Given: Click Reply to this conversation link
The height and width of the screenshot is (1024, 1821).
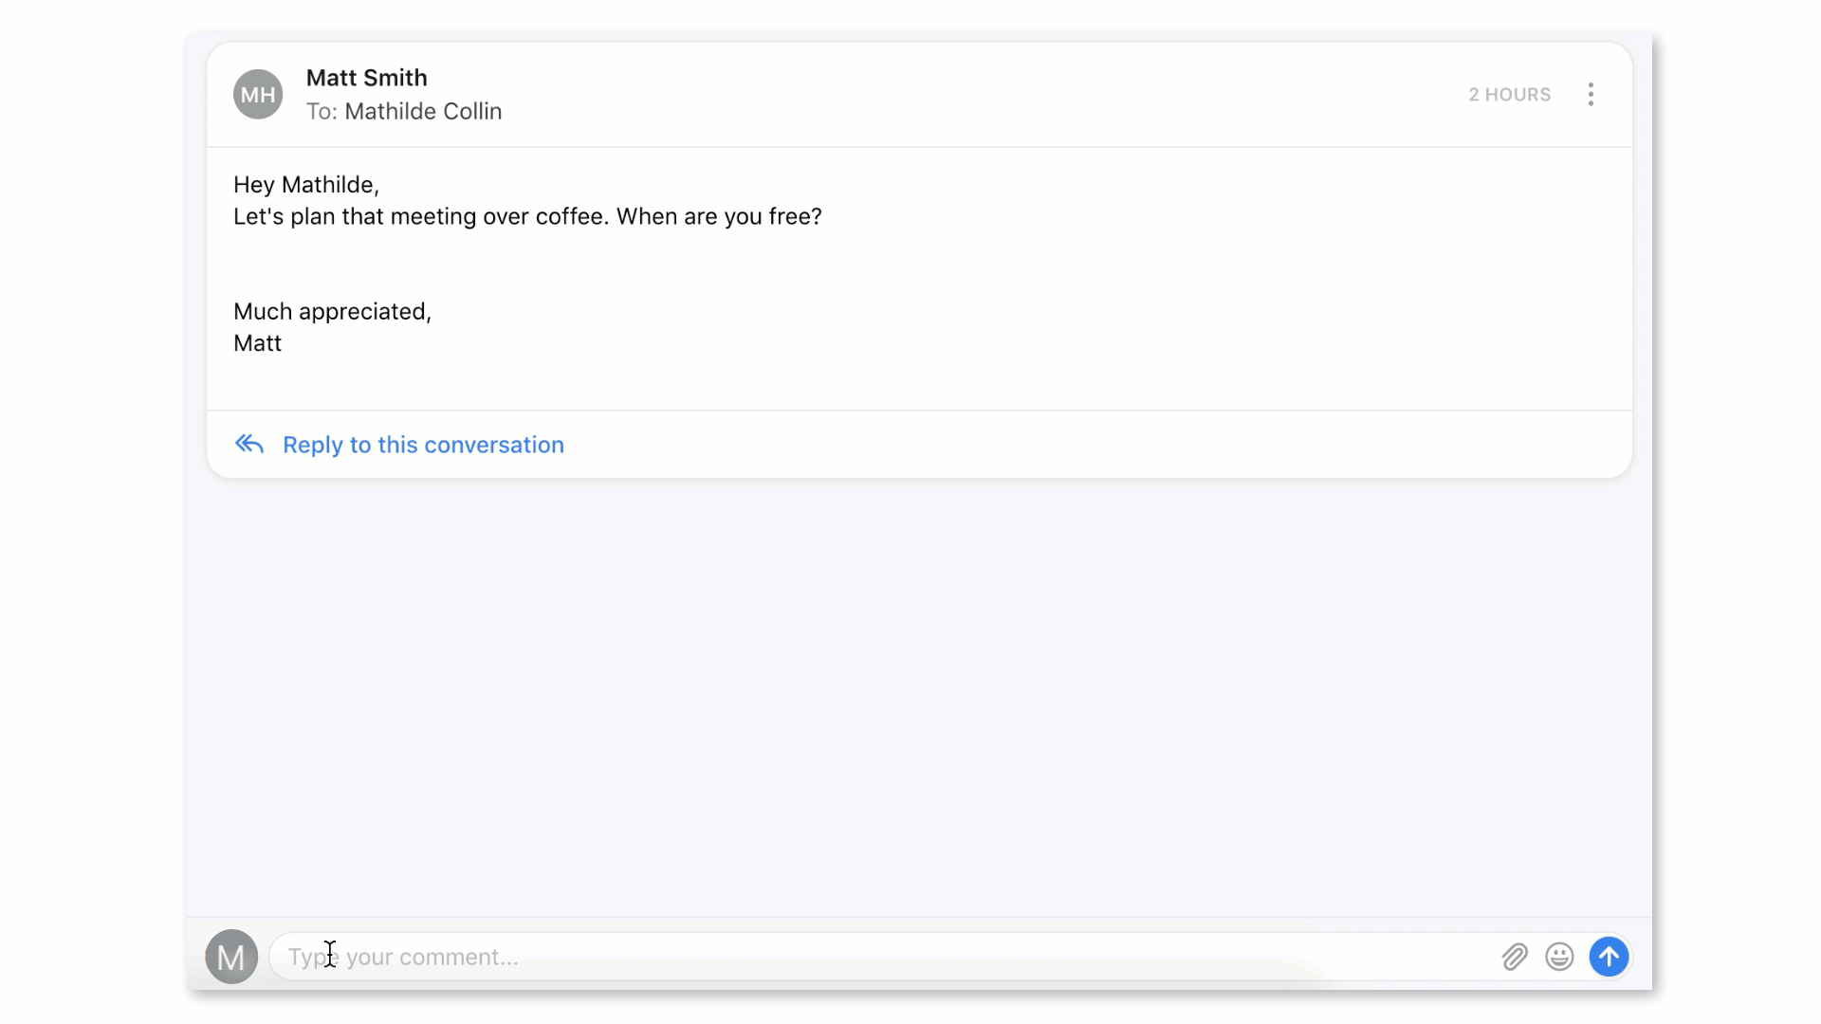Looking at the screenshot, I should click(423, 445).
